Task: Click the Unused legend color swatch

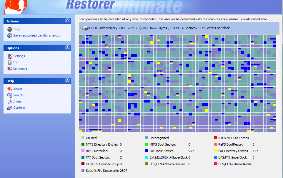Action: click(83, 138)
